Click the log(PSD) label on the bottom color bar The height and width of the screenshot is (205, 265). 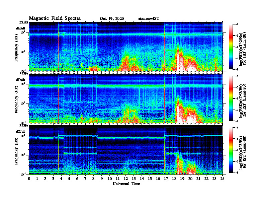pos(243,152)
